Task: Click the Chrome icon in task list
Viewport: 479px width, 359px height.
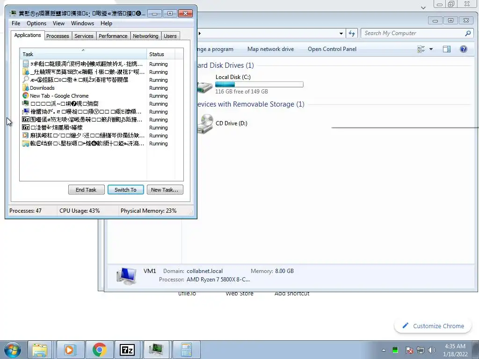Action: [x=26, y=95]
